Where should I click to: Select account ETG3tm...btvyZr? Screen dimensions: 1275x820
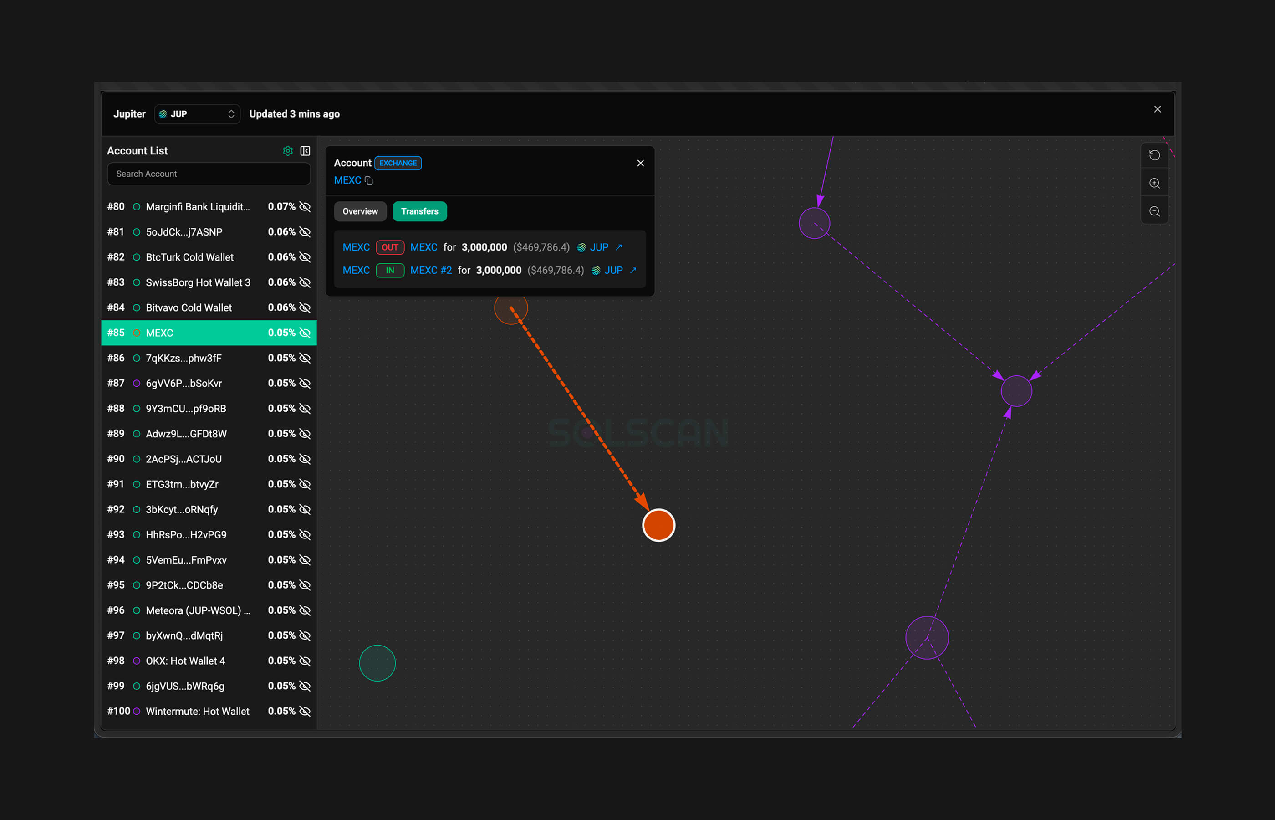point(209,484)
